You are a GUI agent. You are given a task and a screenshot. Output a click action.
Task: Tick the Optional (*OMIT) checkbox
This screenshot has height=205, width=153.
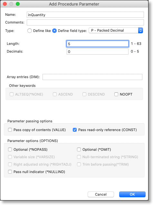79,149
